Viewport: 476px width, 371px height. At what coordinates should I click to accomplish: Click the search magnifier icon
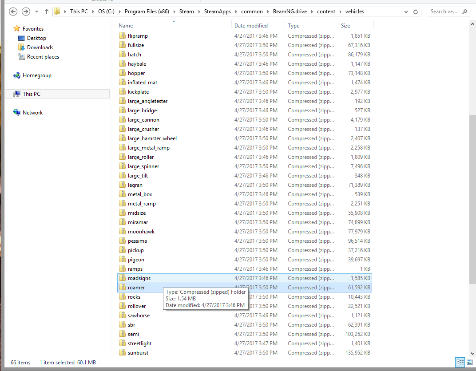pos(464,12)
